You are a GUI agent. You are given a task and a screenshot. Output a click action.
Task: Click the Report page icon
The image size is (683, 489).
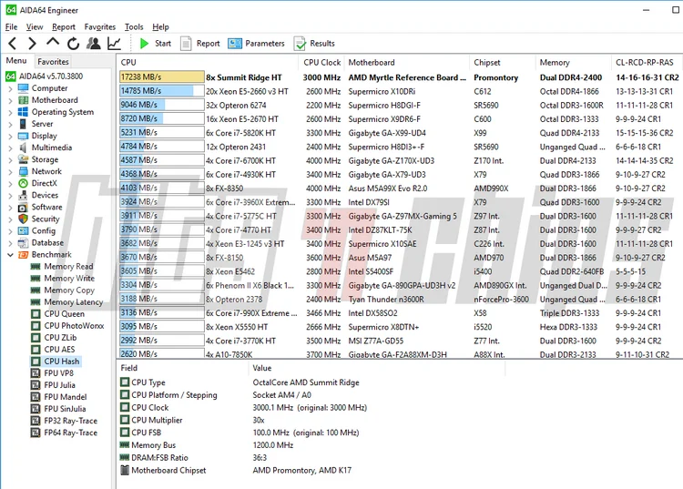point(186,44)
